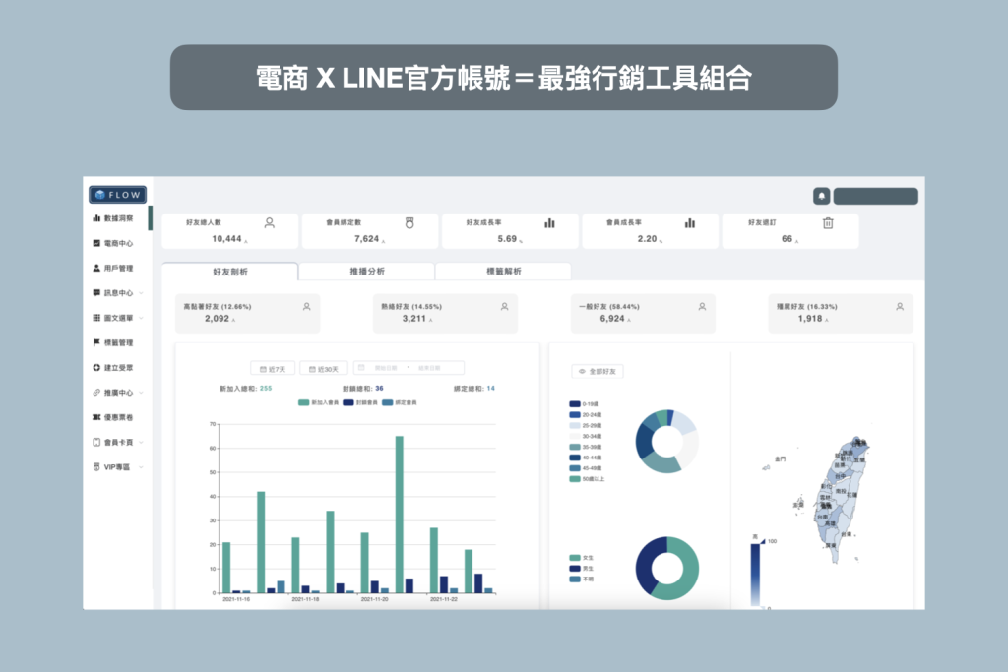Click the FLOW logo in sidebar
1008x672 pixels.
pyautogui.click(x=118, y=194)
